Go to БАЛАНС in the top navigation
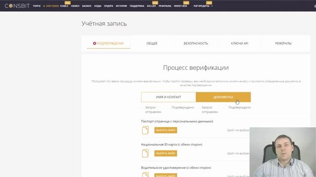The image size is (316, 177). coord(87,6)
